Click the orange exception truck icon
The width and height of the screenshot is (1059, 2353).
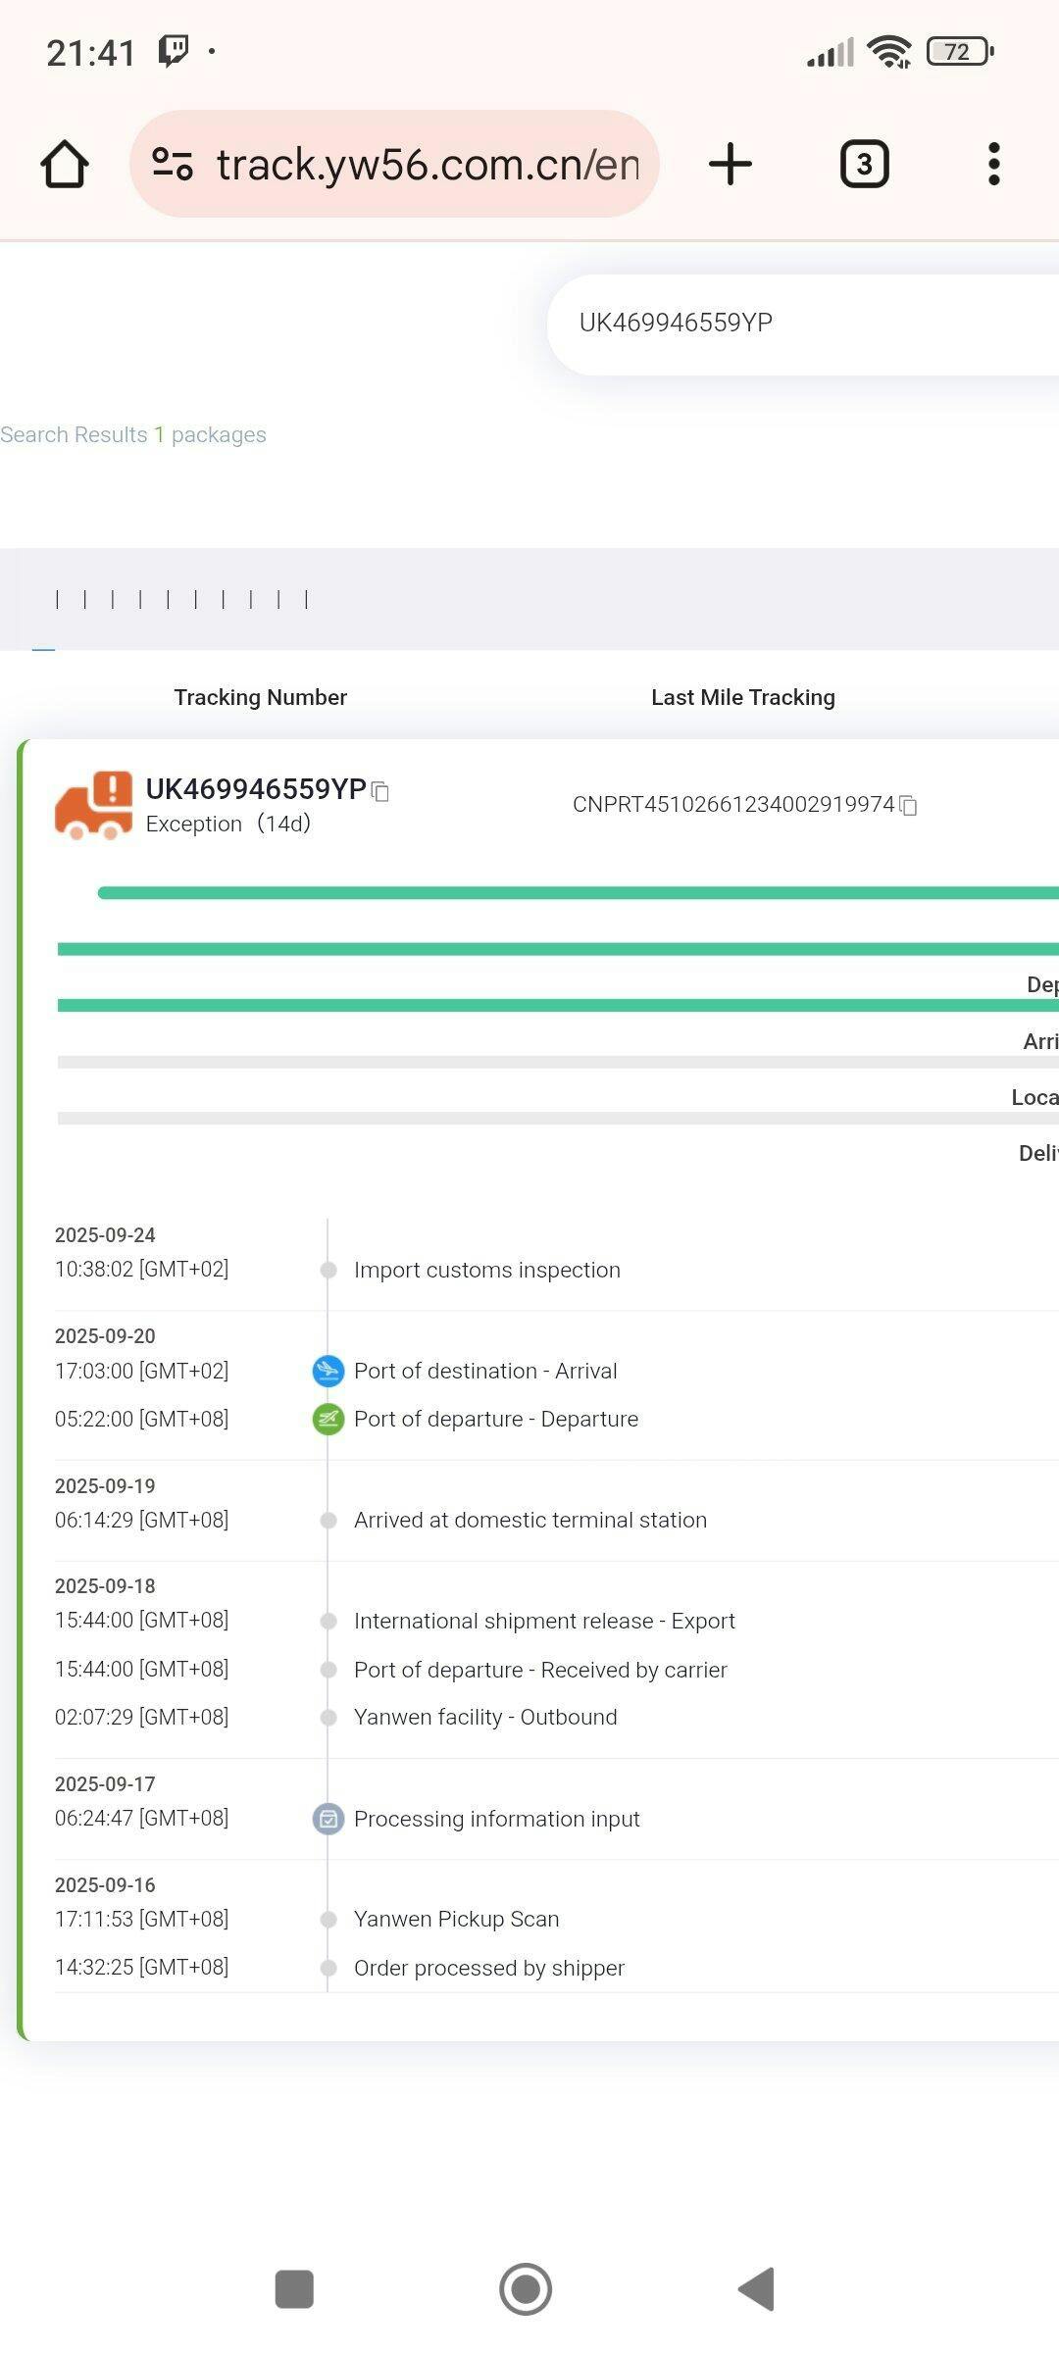click(x=94, y=806)
